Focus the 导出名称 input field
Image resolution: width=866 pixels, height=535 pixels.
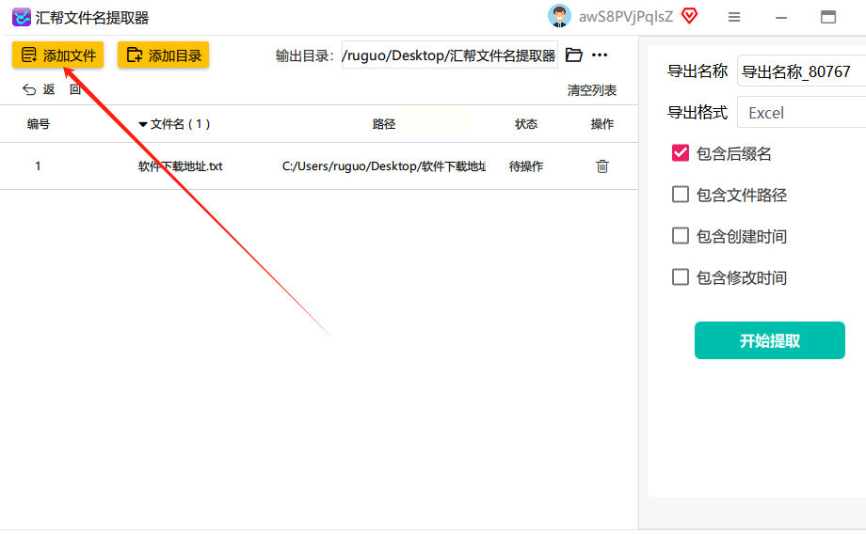[x=801, y=71]
